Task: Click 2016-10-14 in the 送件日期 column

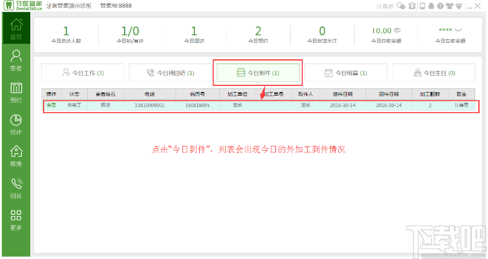Action: click(x=343, y=105)
